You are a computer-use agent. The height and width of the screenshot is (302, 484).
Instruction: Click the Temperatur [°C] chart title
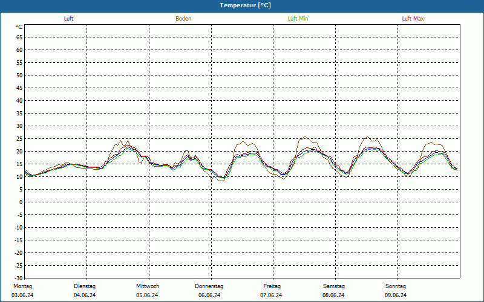coord(246,5)
